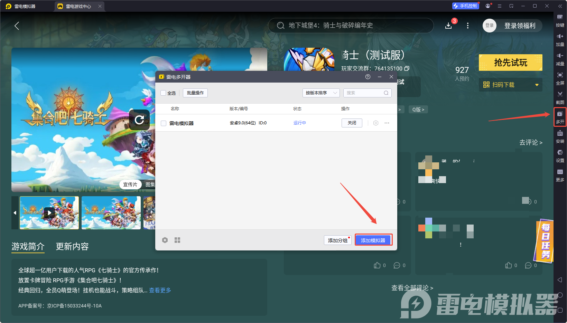
Task: Expand the 扫码下载 dropdown
Action: tap(537, 85)
